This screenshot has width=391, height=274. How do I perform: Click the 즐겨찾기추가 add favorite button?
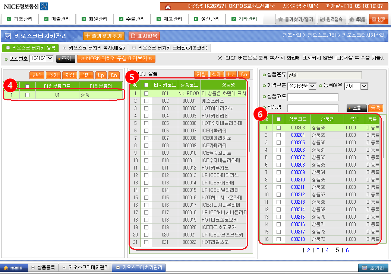pos(104,36)
